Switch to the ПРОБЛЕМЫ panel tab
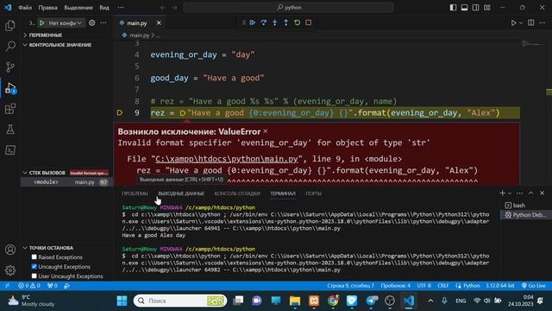552x311 pixels. pyautogui.click(x=135, y=194)
